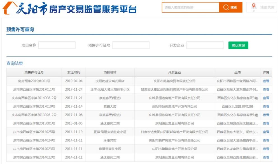Click the date 2015-01-05
Viewport: 280px width, 164px height.
click(74, 123)
